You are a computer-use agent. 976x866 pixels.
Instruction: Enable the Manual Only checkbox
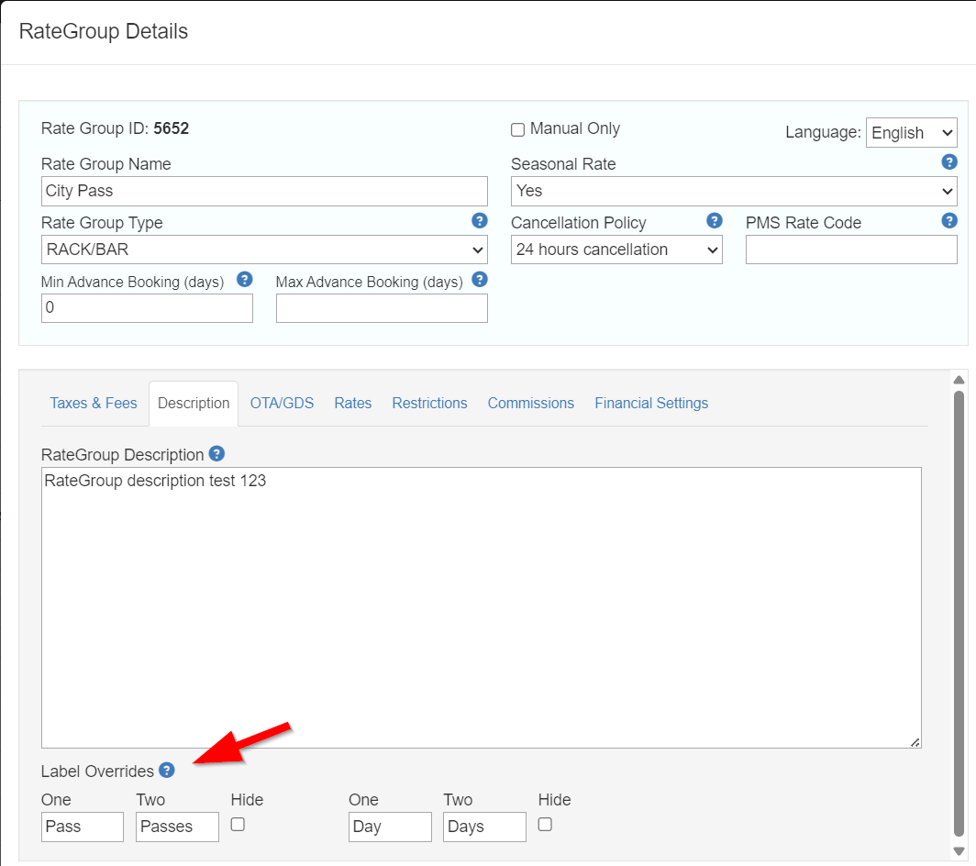coord(517,130)
